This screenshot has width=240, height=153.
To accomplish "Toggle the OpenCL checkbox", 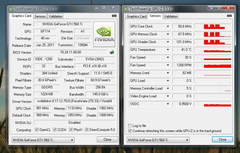I will (x=37, y=130).
